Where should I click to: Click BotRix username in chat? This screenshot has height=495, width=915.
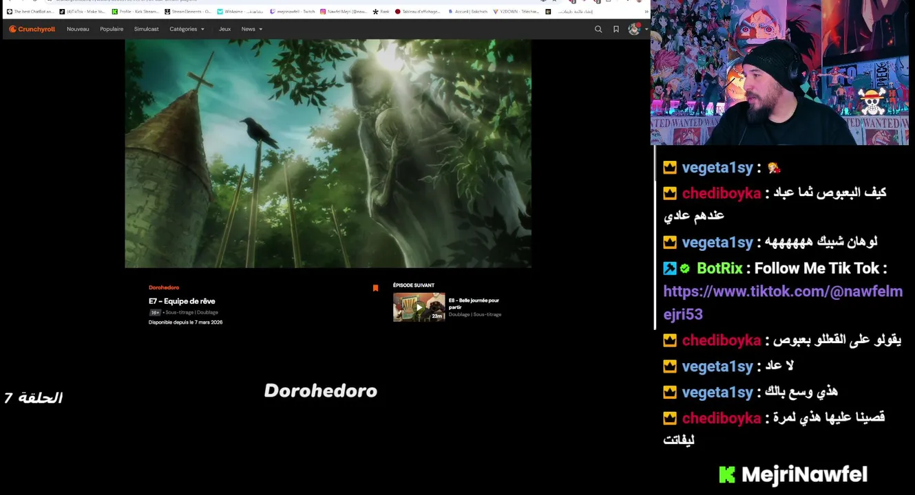pos(719,269)
